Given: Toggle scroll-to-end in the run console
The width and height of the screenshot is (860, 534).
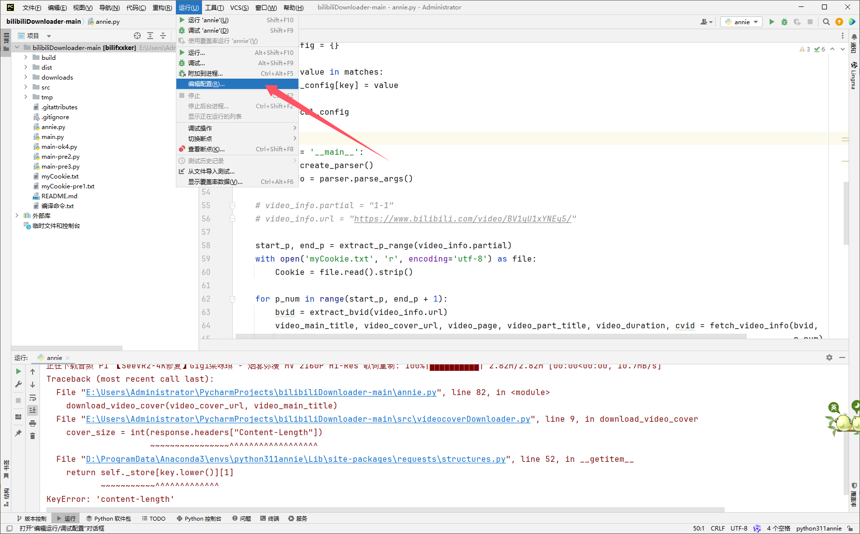Looking at the screenshot, I should pyautogui.click(x=33, y=410).
